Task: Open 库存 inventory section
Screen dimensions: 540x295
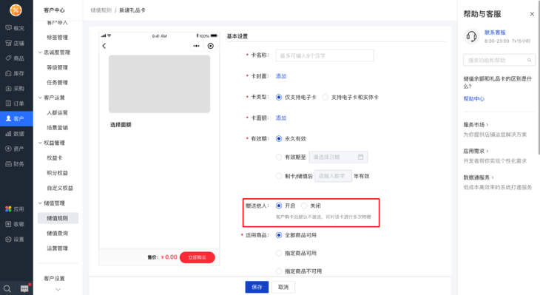Action: pyautogui.click(x=15, y=73)
